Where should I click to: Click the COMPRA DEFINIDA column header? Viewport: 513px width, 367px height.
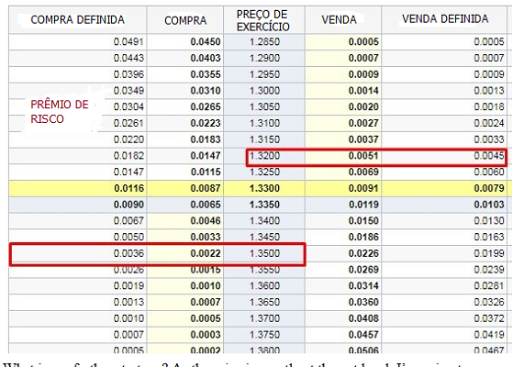pyautogui.click(x=77, y=20)
